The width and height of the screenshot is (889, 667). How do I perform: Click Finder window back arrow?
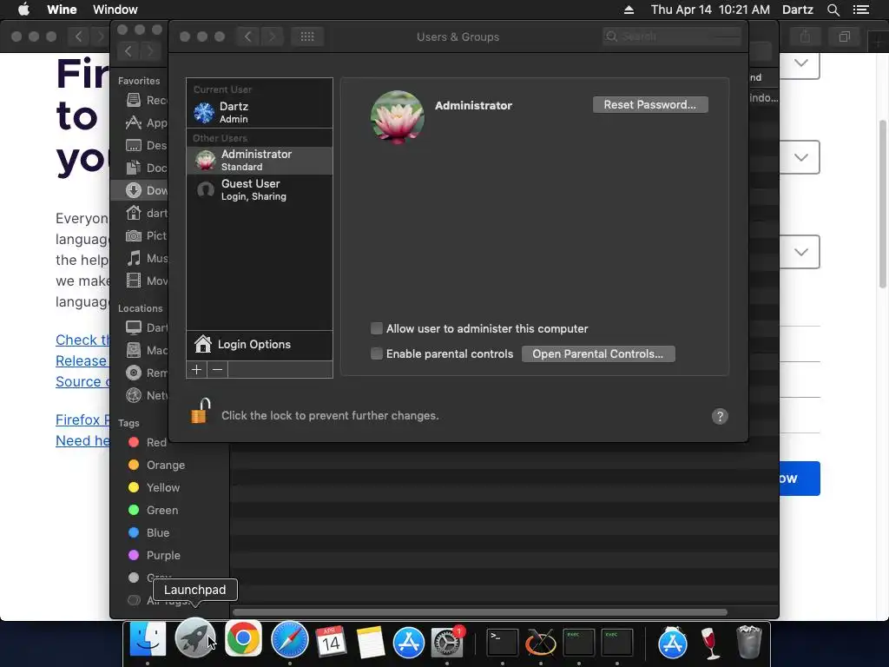click(x=128, y=51)
